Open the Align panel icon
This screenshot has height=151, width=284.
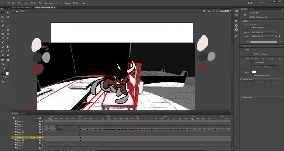(236, 21)
